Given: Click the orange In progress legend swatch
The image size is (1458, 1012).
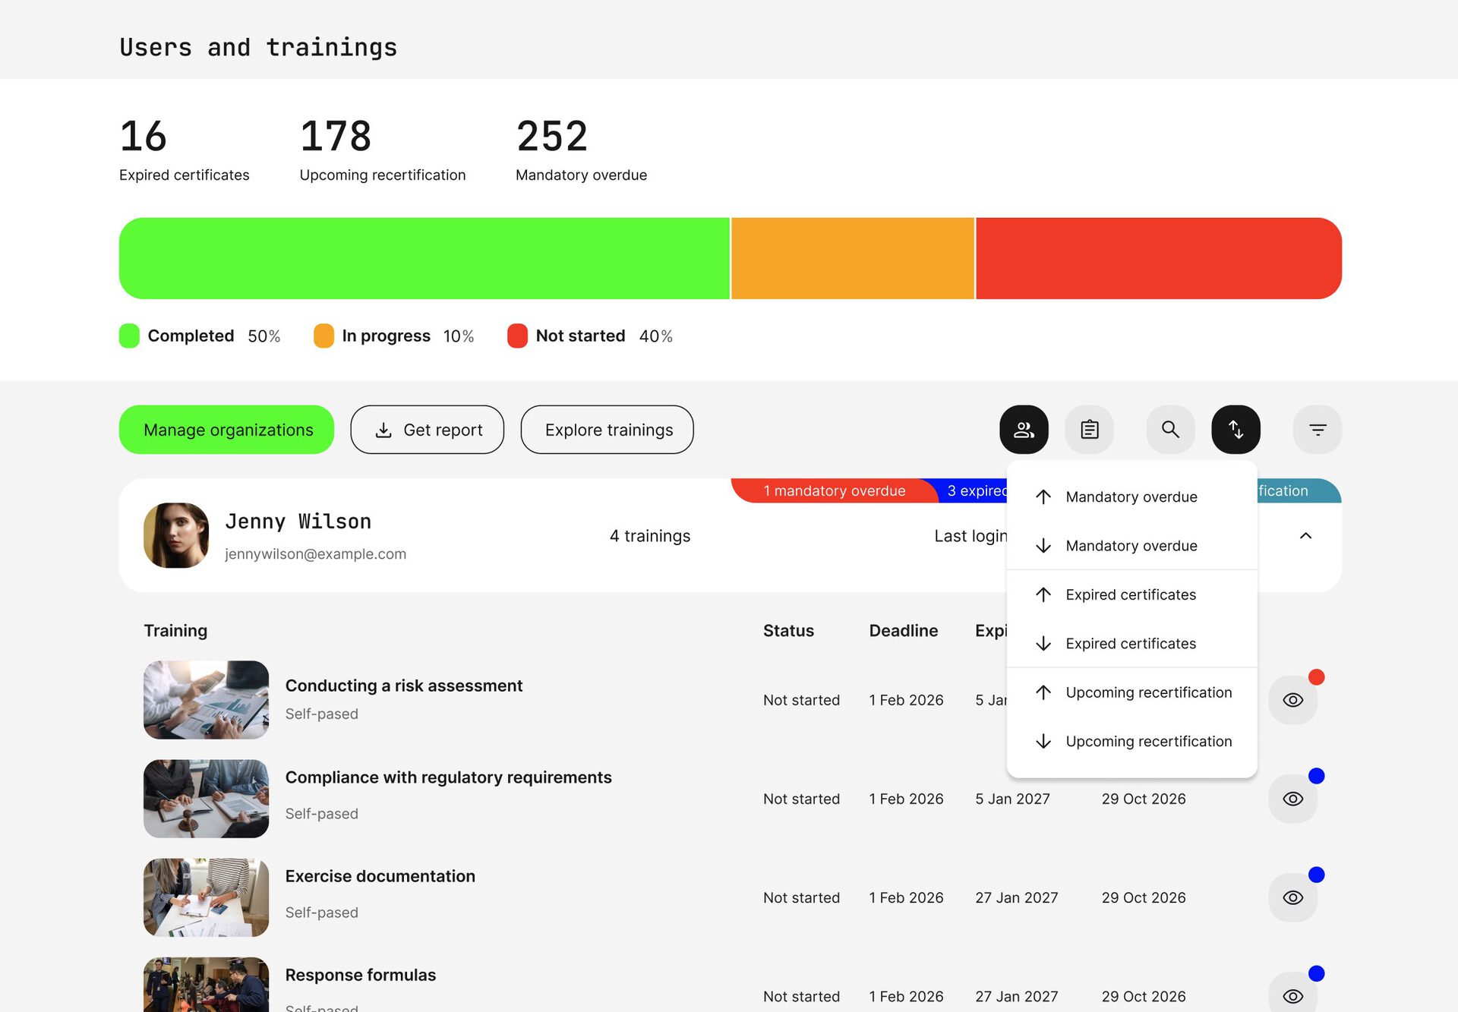Looking at the screenshot, I should pyautogui.click(x=323, y=336).
